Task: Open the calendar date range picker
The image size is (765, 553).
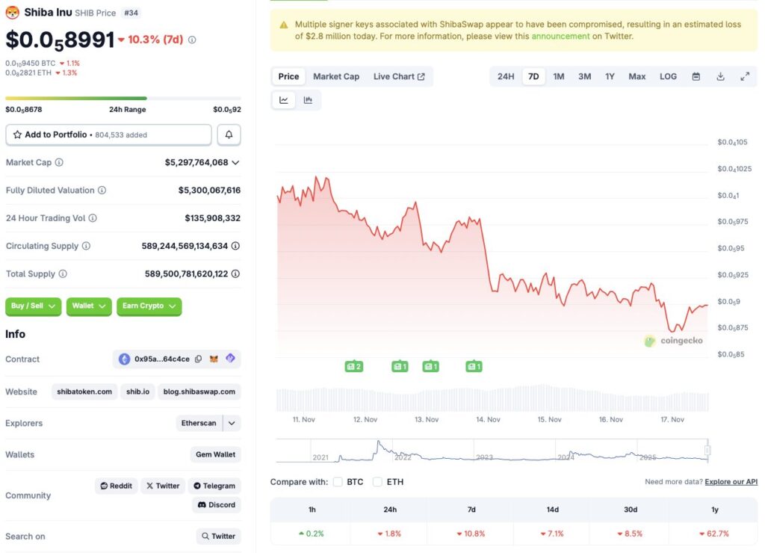Action: coord(697,76)
